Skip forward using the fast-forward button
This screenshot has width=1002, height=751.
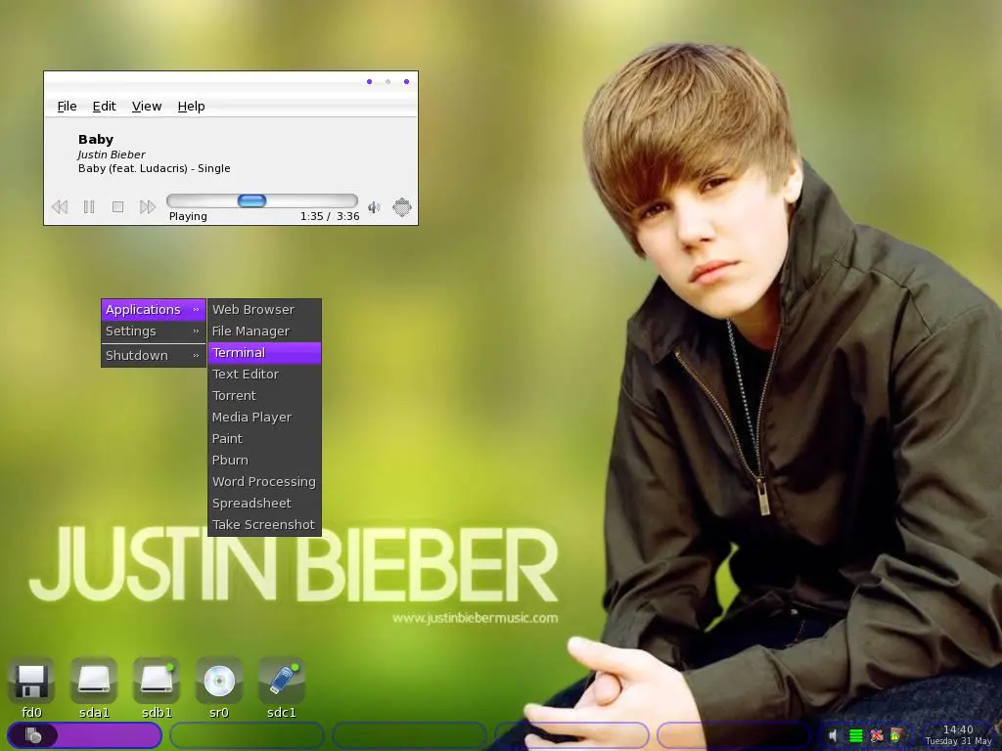coord(147,206)
